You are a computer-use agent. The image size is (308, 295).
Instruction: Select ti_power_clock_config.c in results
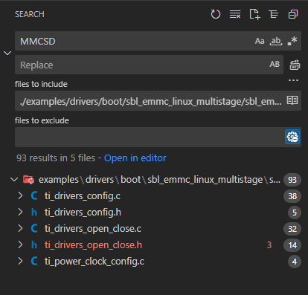[x=94, y=262]
